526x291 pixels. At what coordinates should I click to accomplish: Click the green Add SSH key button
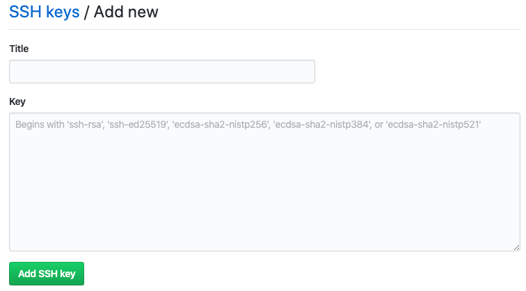[47, 274]
